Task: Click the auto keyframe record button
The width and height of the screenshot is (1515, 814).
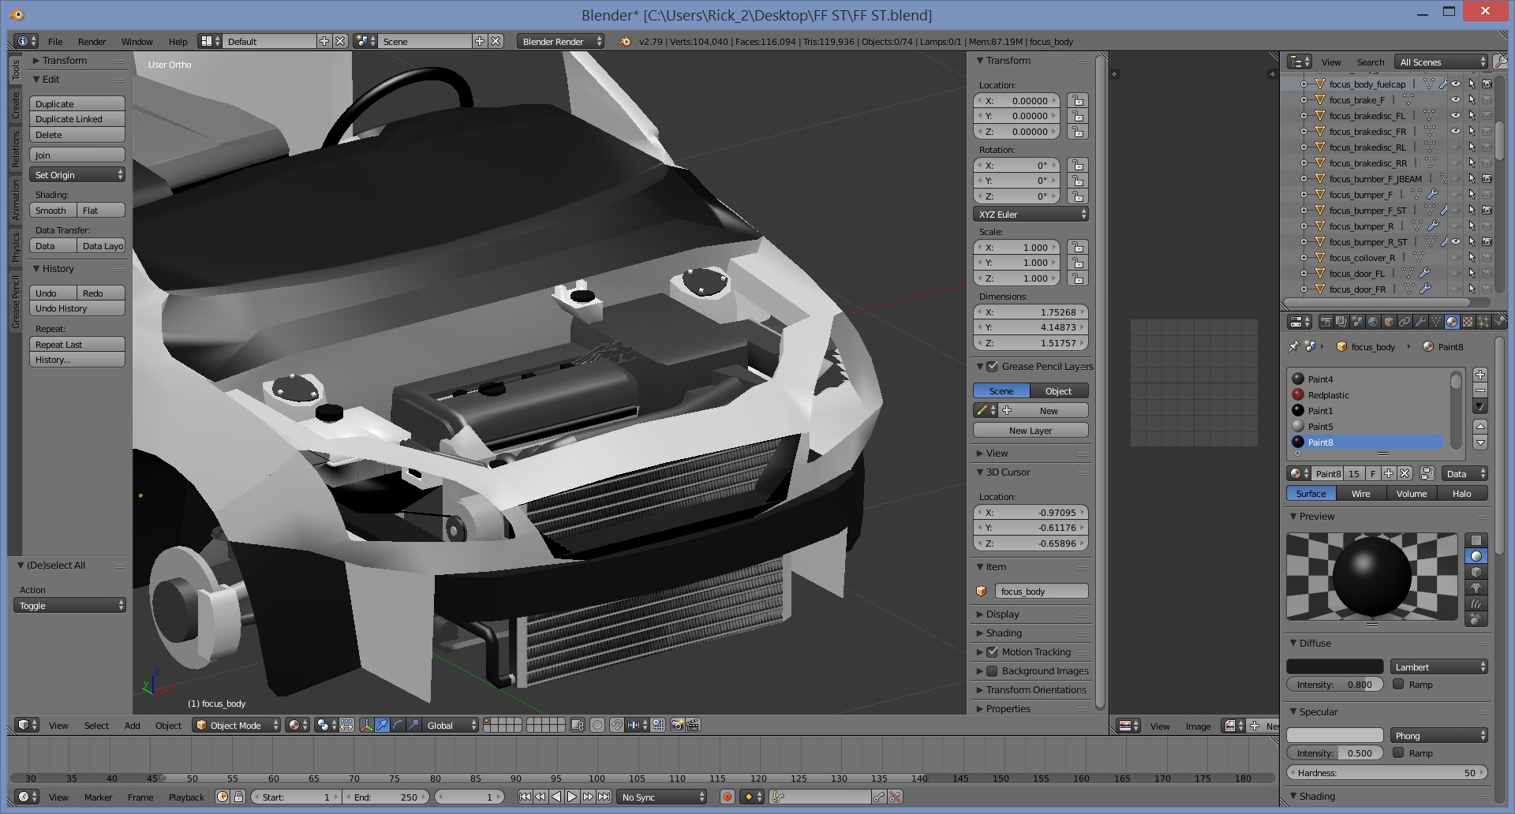Action: click(728, 797)
